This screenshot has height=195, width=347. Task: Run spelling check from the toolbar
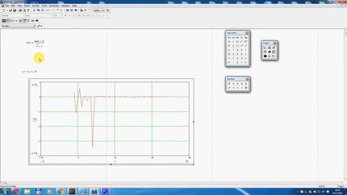28,10
